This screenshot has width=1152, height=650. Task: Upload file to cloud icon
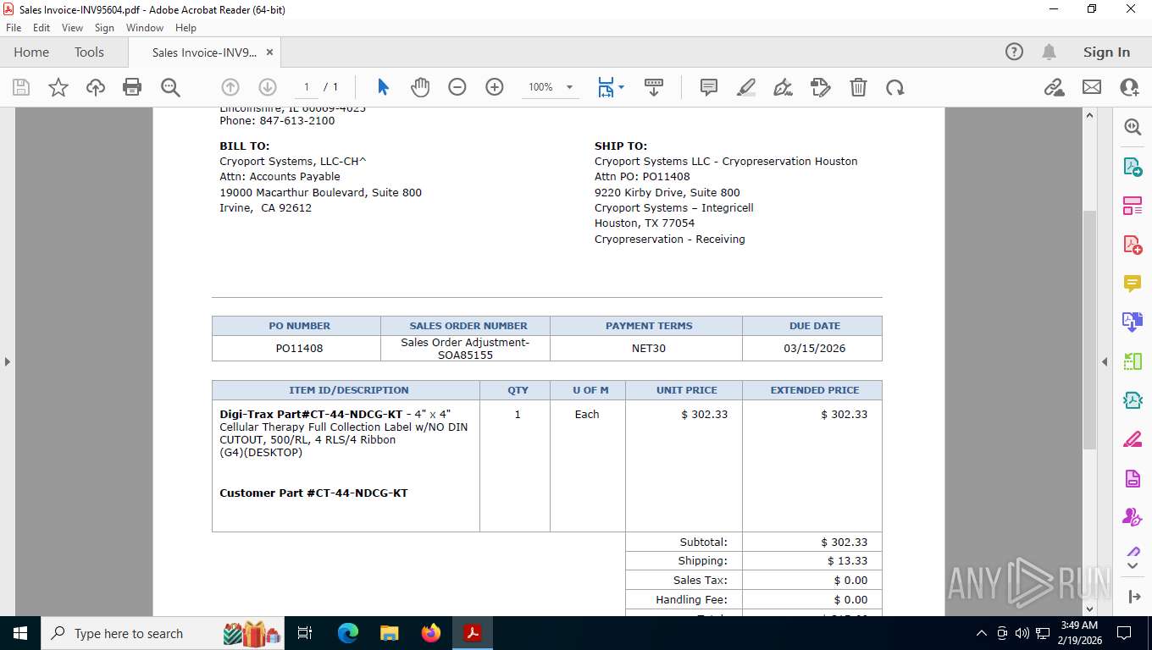pos(96,87)
